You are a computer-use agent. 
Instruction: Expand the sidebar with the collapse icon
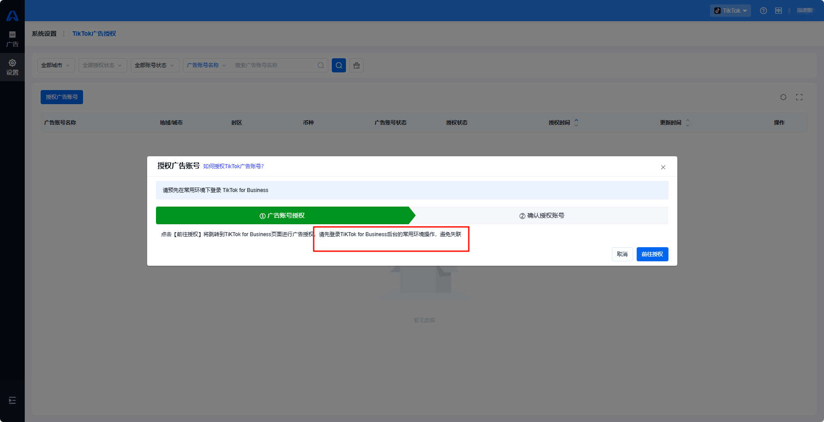point(12,400)
